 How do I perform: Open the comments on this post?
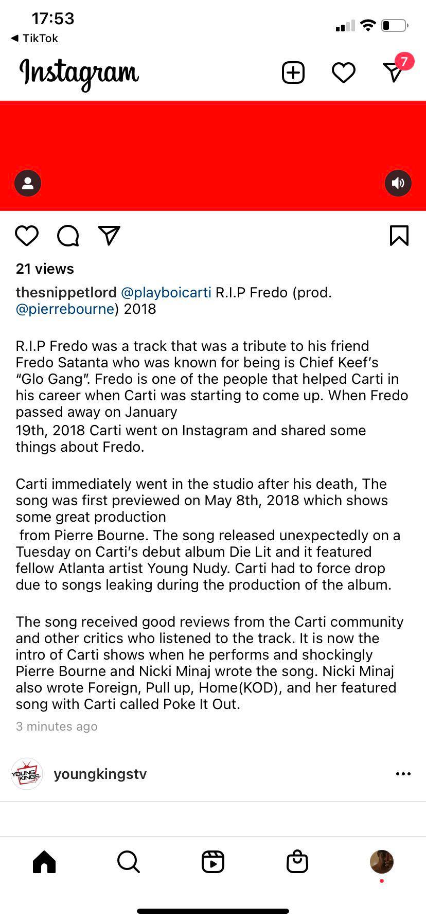point(67,235)
